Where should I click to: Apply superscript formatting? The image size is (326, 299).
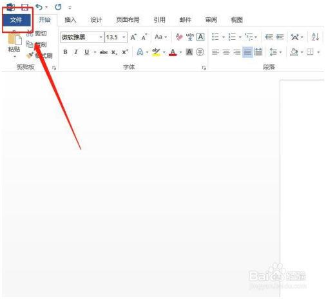pos(125,52)
